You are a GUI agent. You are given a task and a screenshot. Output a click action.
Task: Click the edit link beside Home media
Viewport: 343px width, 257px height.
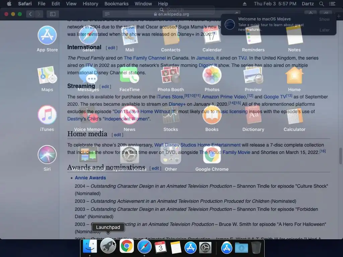point(117,135)
